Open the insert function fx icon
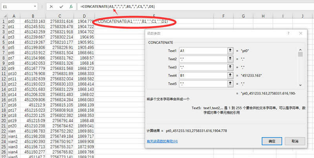 (x=71, y=7)
